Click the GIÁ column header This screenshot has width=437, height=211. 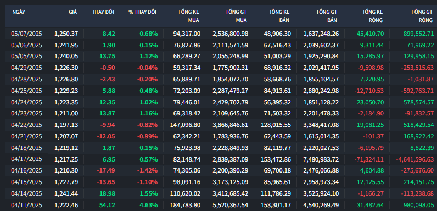72,12
